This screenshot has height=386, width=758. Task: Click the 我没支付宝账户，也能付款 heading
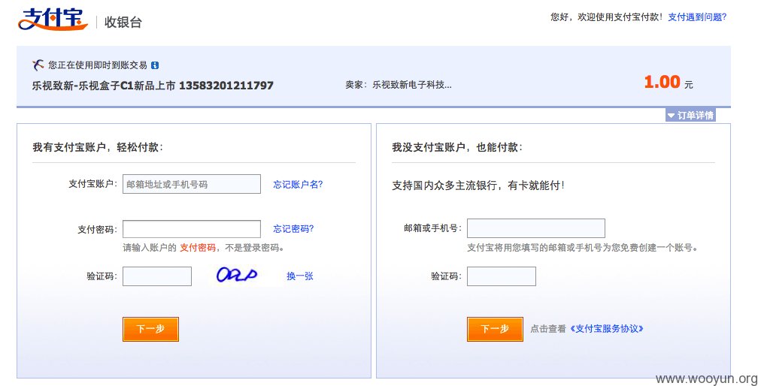(x=457, y=148)
